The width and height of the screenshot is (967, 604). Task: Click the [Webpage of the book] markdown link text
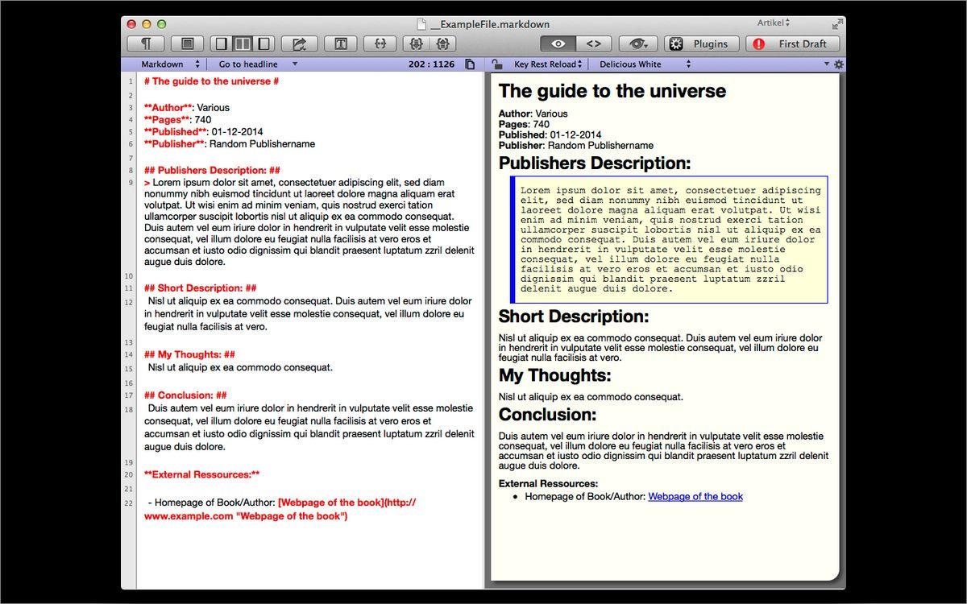click(331, 503)
